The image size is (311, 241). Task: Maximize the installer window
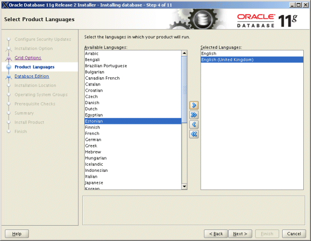tap(298, 5)
